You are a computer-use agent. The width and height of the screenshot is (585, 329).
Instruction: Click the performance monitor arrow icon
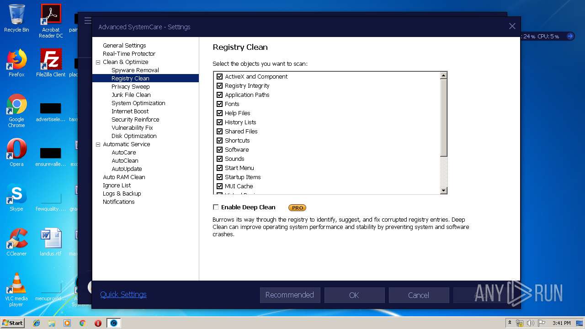(570, 36)
